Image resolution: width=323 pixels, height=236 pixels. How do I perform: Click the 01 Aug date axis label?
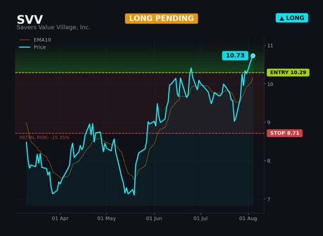click(x=248, y=219)
